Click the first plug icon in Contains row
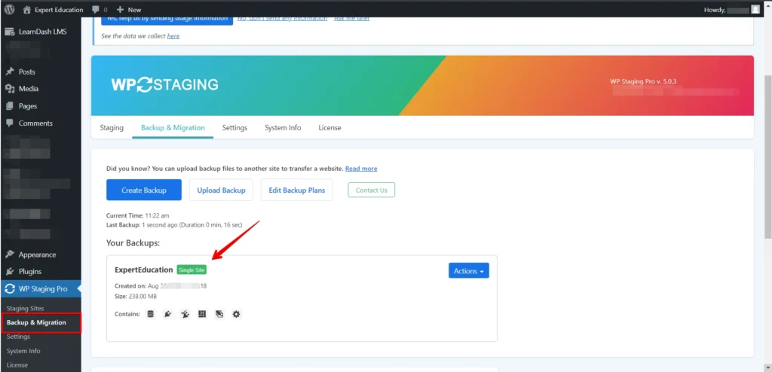This screenshot has height=372, width=772. click(x=168, y=314)
